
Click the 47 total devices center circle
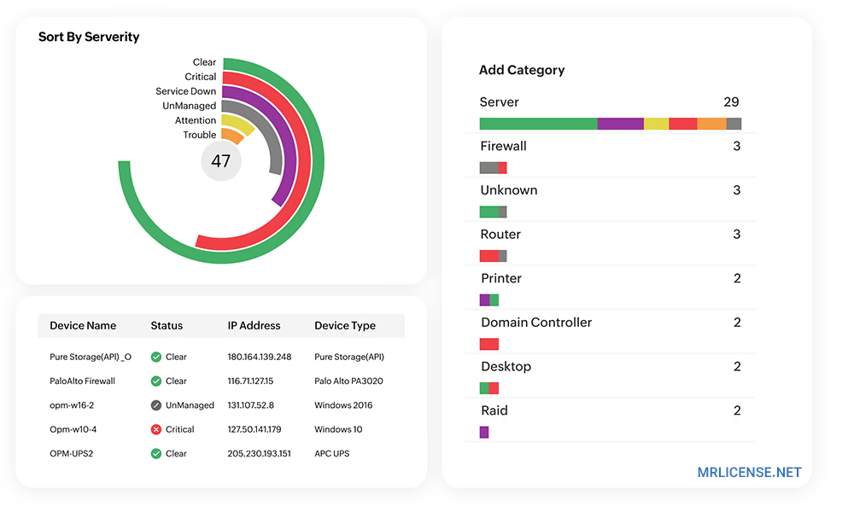(x=221, y=161)
